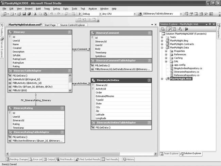Click the Redo toolbar icon

[59, 14]
